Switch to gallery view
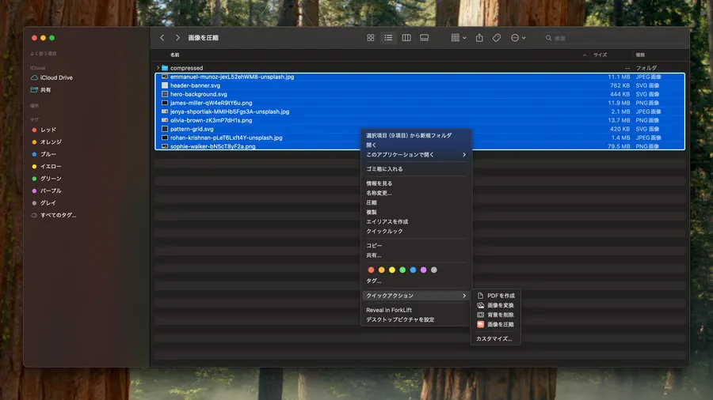713x400 pixels. pyautogui.click(x=425, y=38)
